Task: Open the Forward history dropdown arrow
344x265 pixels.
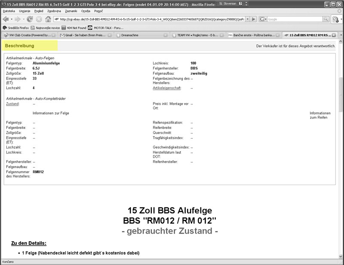Action: tap(24, 19)
